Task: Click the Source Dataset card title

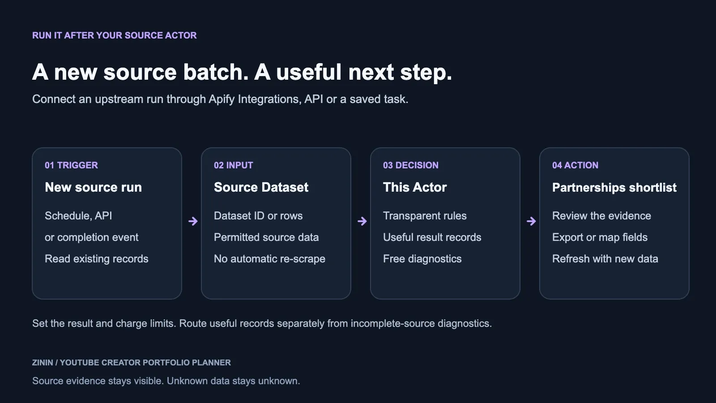Action: pos(261,187)
